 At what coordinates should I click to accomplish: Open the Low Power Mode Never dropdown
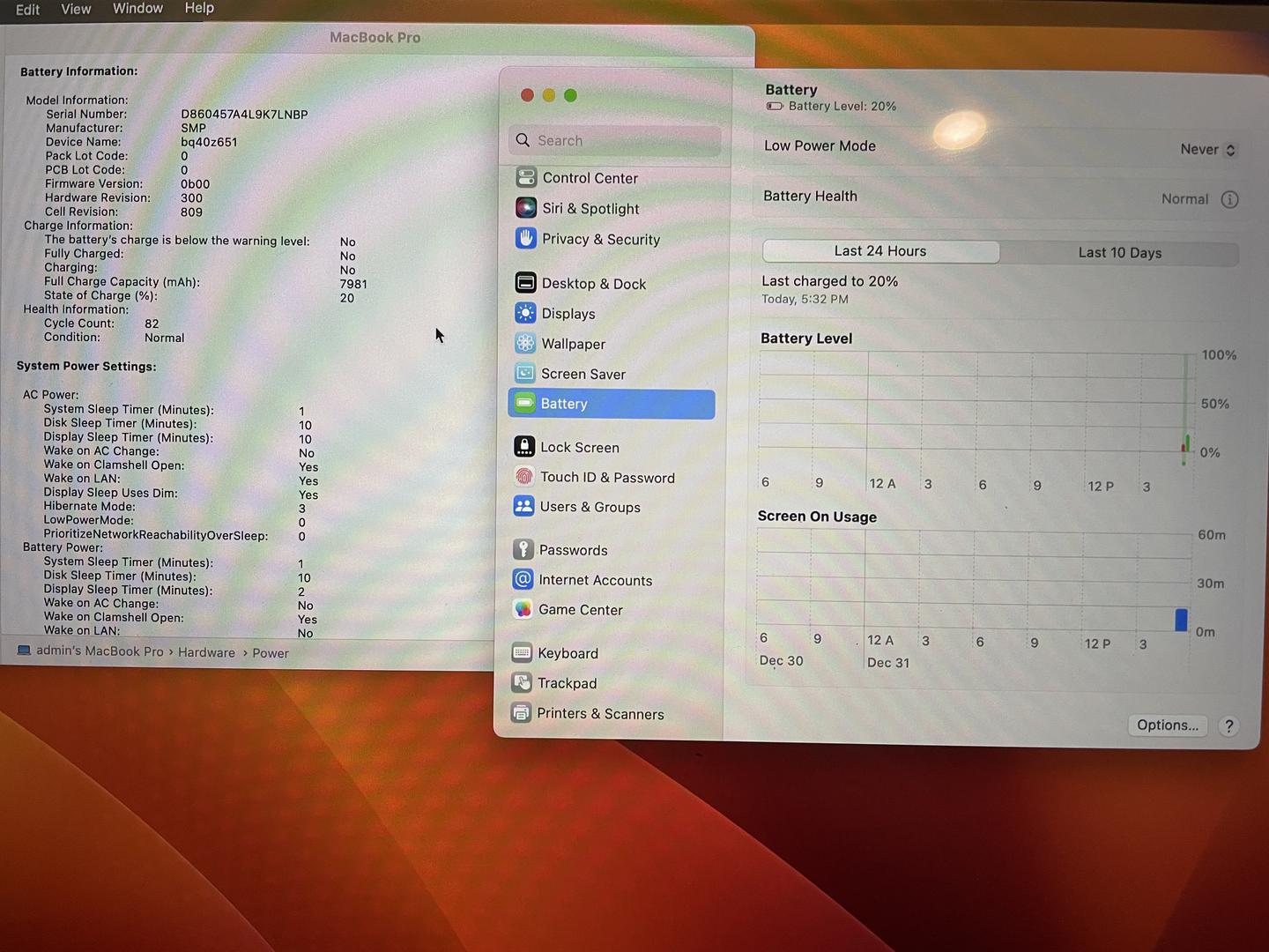click(1208, 149)
